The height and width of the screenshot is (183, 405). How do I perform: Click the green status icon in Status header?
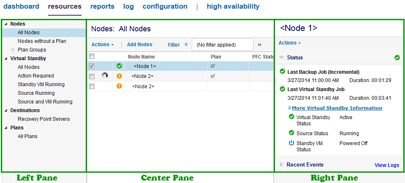(397, 58)
